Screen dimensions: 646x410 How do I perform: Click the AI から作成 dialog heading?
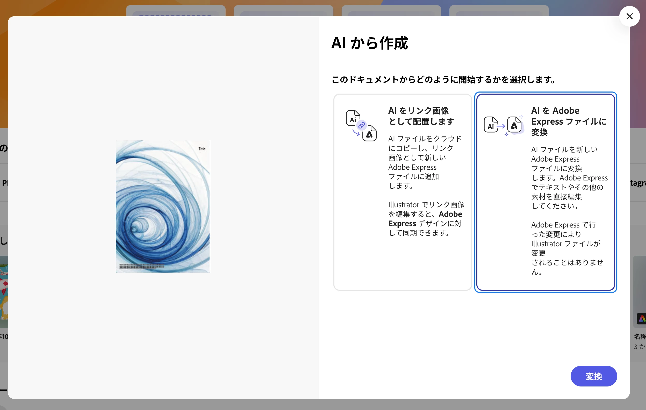369,43
